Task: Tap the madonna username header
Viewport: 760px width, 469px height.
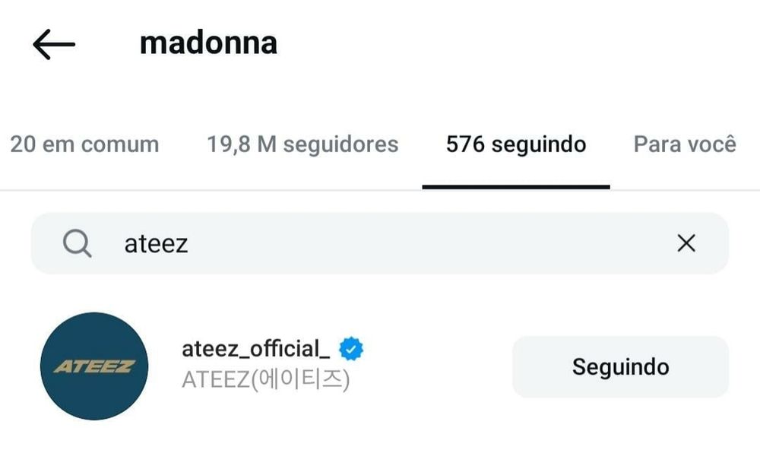Action: tap(208, 43)
